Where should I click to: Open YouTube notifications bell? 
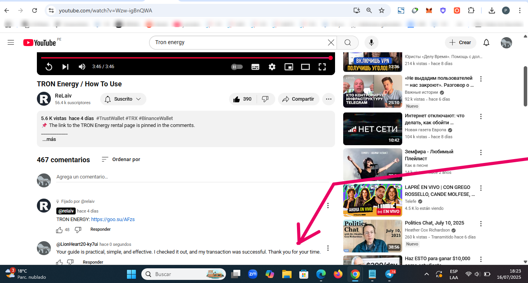[x=486, y=43]
